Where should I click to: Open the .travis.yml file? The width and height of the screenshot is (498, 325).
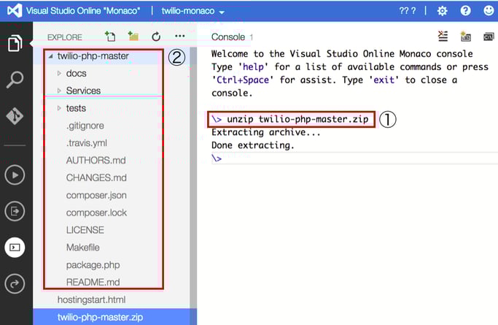pyautogui.click(x=86, y=143)
